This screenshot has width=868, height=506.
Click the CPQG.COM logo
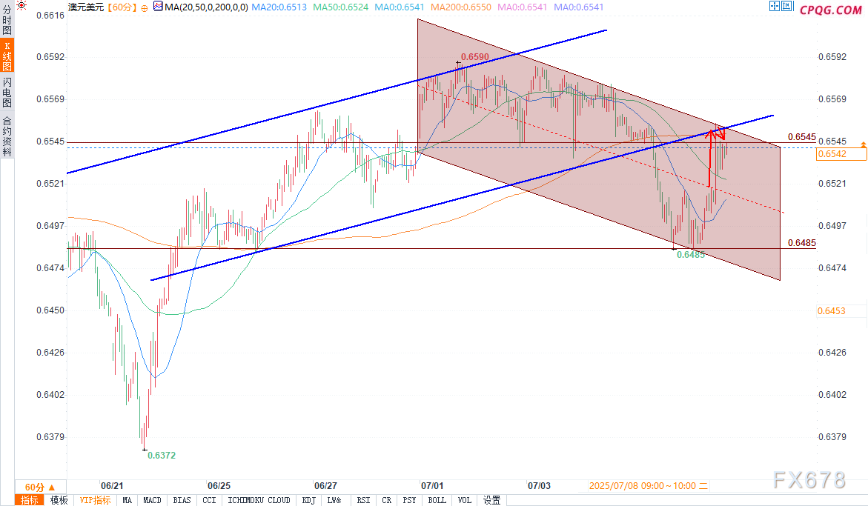pos(831,9)
